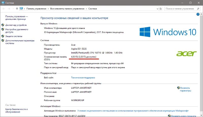Screen dimensions: 203x117
Task: Open Help via the blue question mark
Action: coord(198,14)
